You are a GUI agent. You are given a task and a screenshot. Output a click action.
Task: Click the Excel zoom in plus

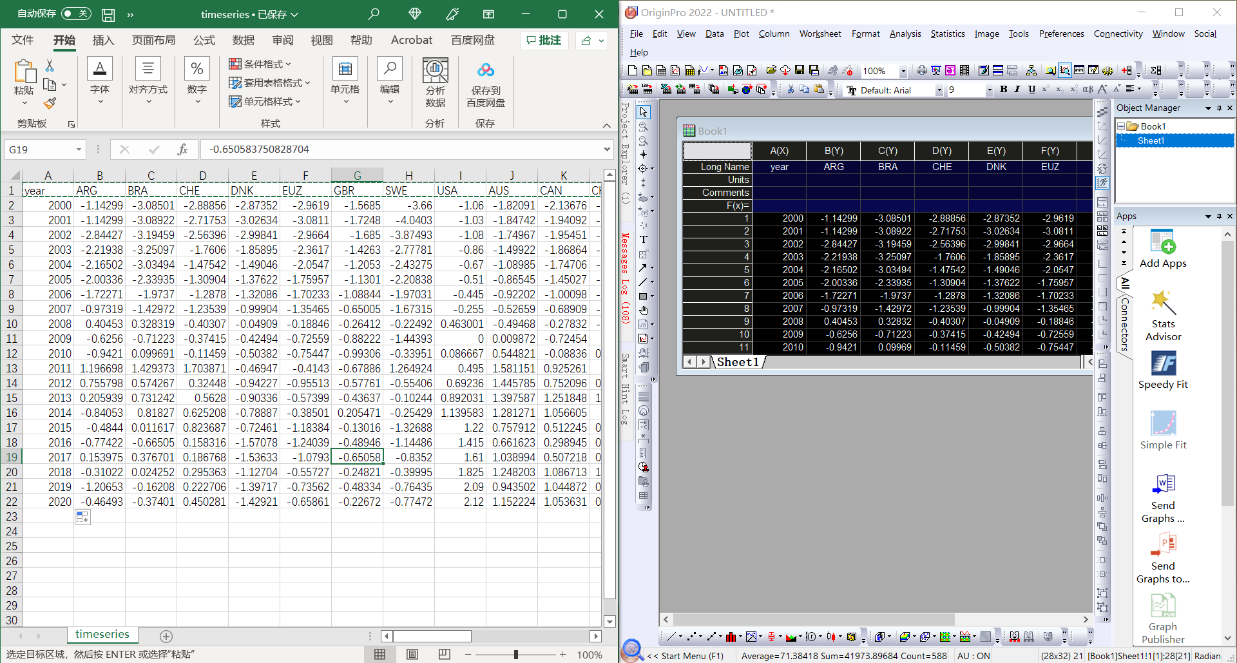(563, 655)
